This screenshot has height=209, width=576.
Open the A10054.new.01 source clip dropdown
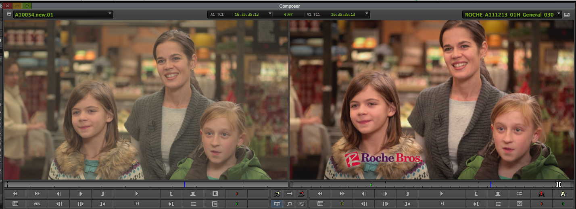pos(110,14)
